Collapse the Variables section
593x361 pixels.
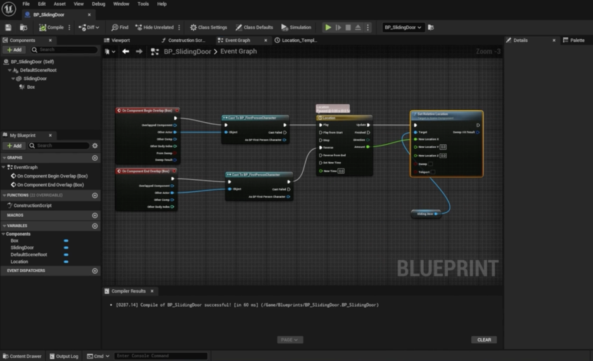point(4,225)
